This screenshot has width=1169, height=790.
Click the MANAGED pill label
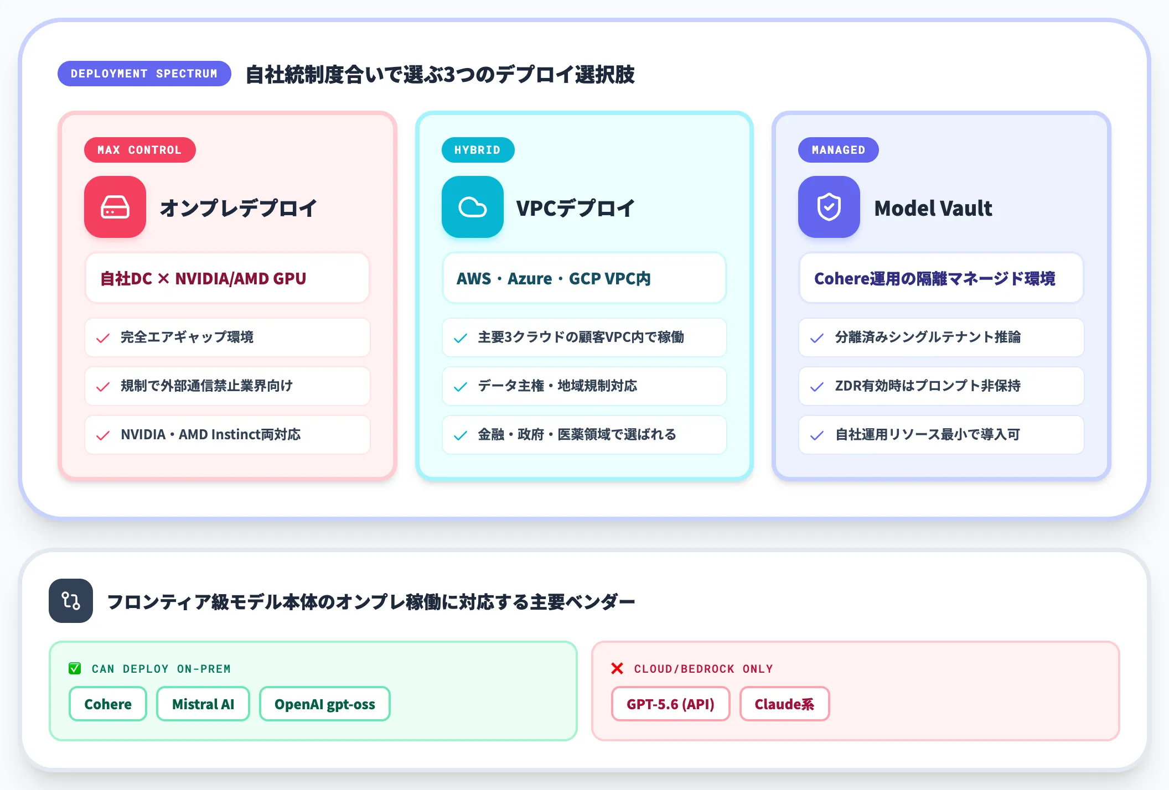(839, 150)
